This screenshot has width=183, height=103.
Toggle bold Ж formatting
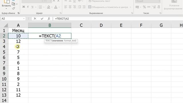[23, 7]
